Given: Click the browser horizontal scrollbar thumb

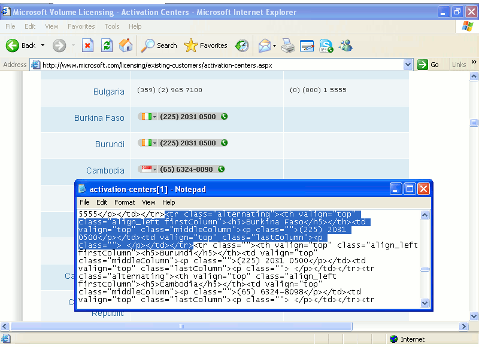Looking at the screenshot, I should click(x=181, y=326).
